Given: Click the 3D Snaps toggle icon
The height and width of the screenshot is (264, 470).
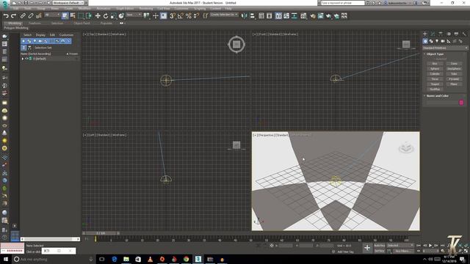Looking at the screenshot, I should (173, 16).
